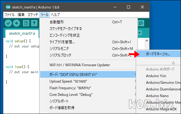Viewport: 181px width, 114px height.
Task: Choose 自動整形 from the tools menu
Action: coord(89,22)
